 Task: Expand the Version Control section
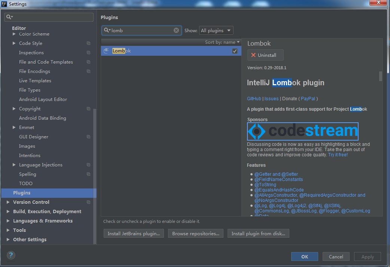tap(8, 202)
